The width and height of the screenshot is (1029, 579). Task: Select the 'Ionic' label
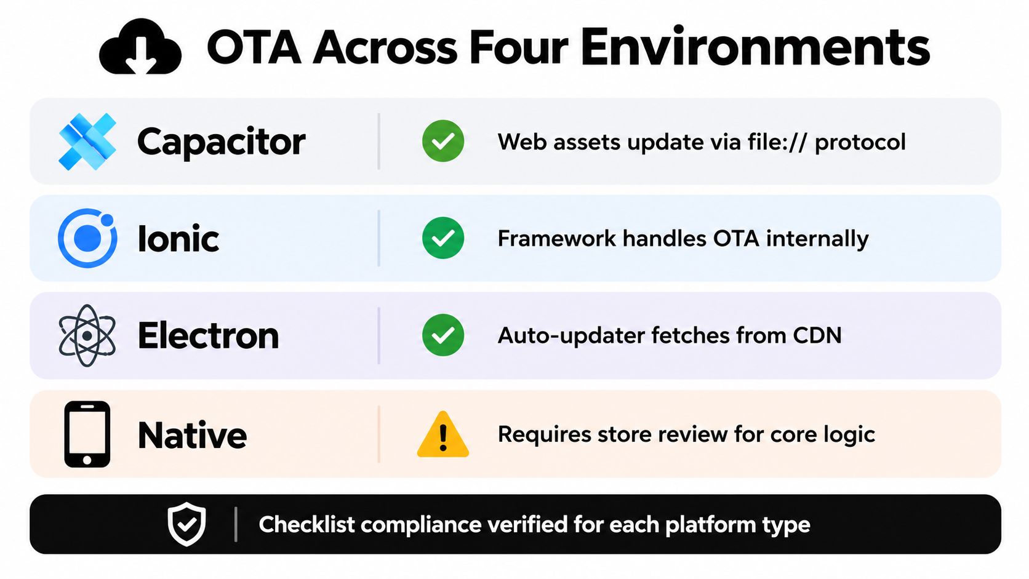pos(178,239)
